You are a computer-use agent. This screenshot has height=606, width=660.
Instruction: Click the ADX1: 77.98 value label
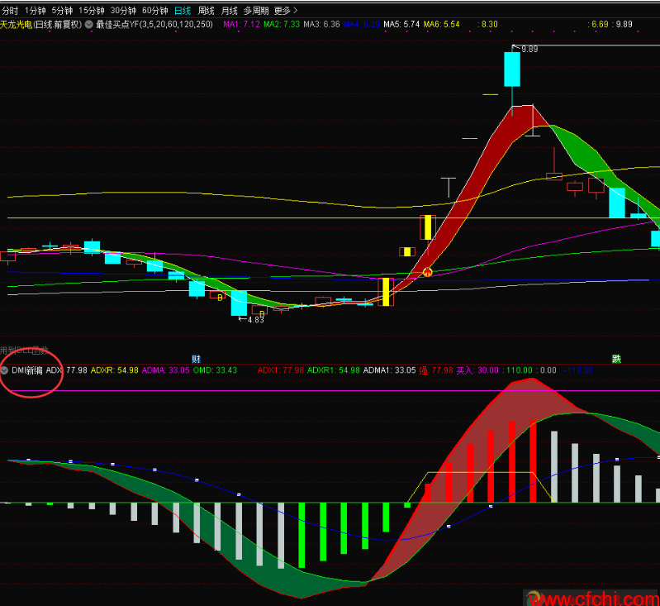(280, 370)
